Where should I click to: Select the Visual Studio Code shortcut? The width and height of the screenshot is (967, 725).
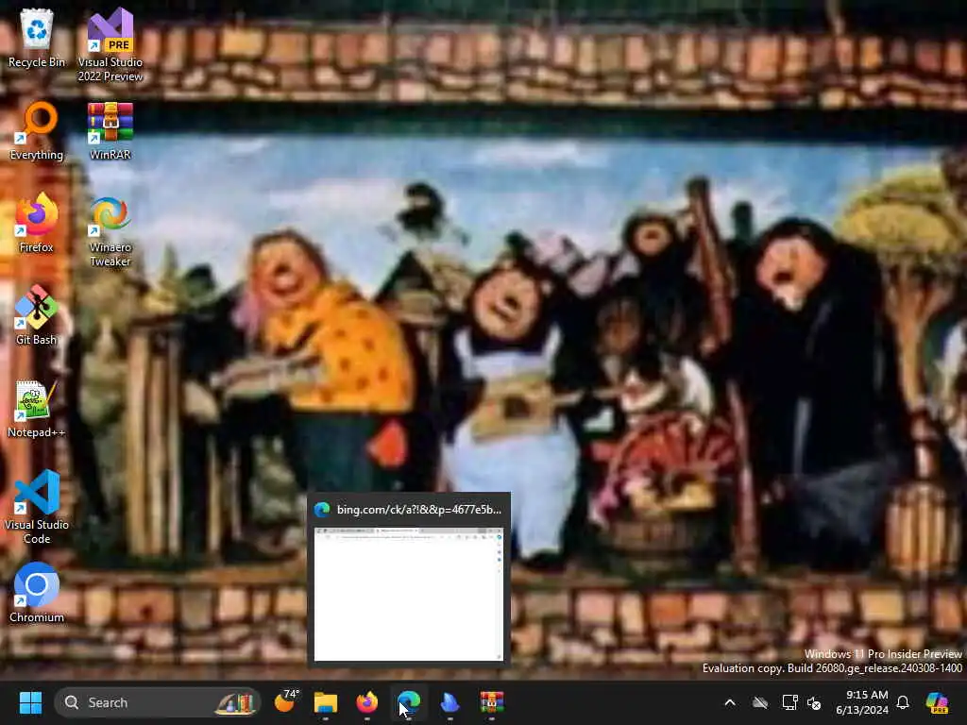click(x=37, y=507)
